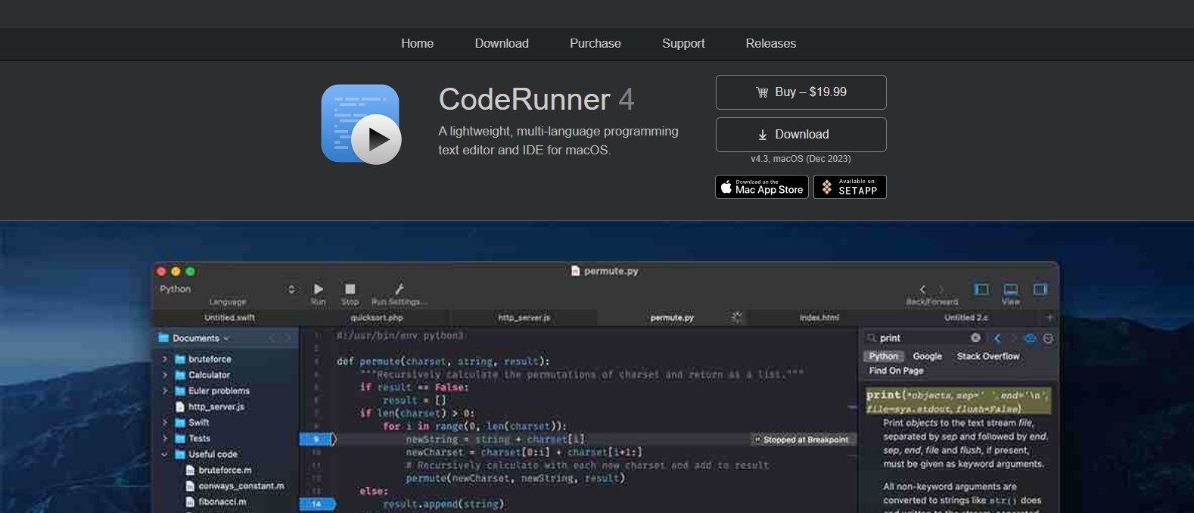
Task: Add a new tab with plus icon
Action: (x=1049, y=318)
